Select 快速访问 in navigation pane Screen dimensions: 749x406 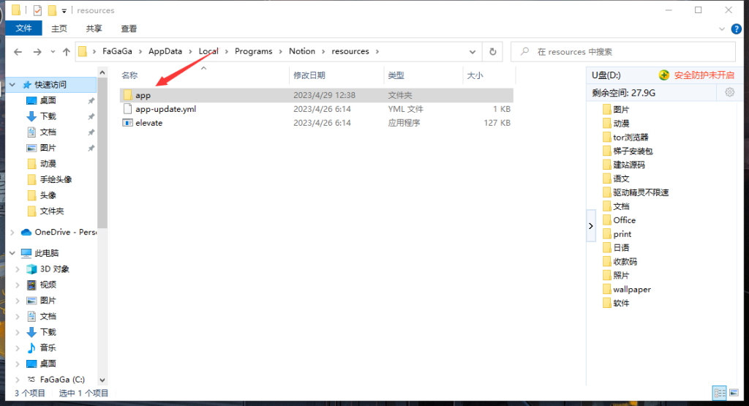pyautogui.click(x=51, y=85)
